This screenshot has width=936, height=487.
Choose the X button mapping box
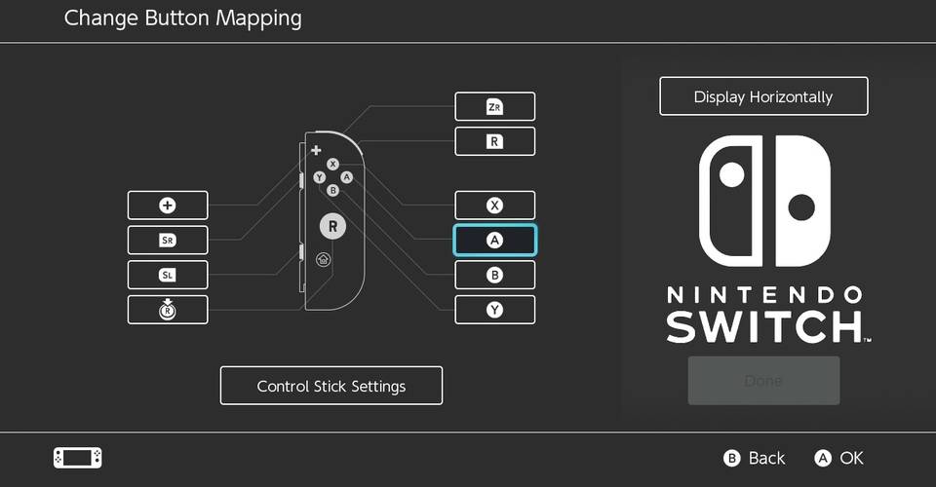click(494, 206)
